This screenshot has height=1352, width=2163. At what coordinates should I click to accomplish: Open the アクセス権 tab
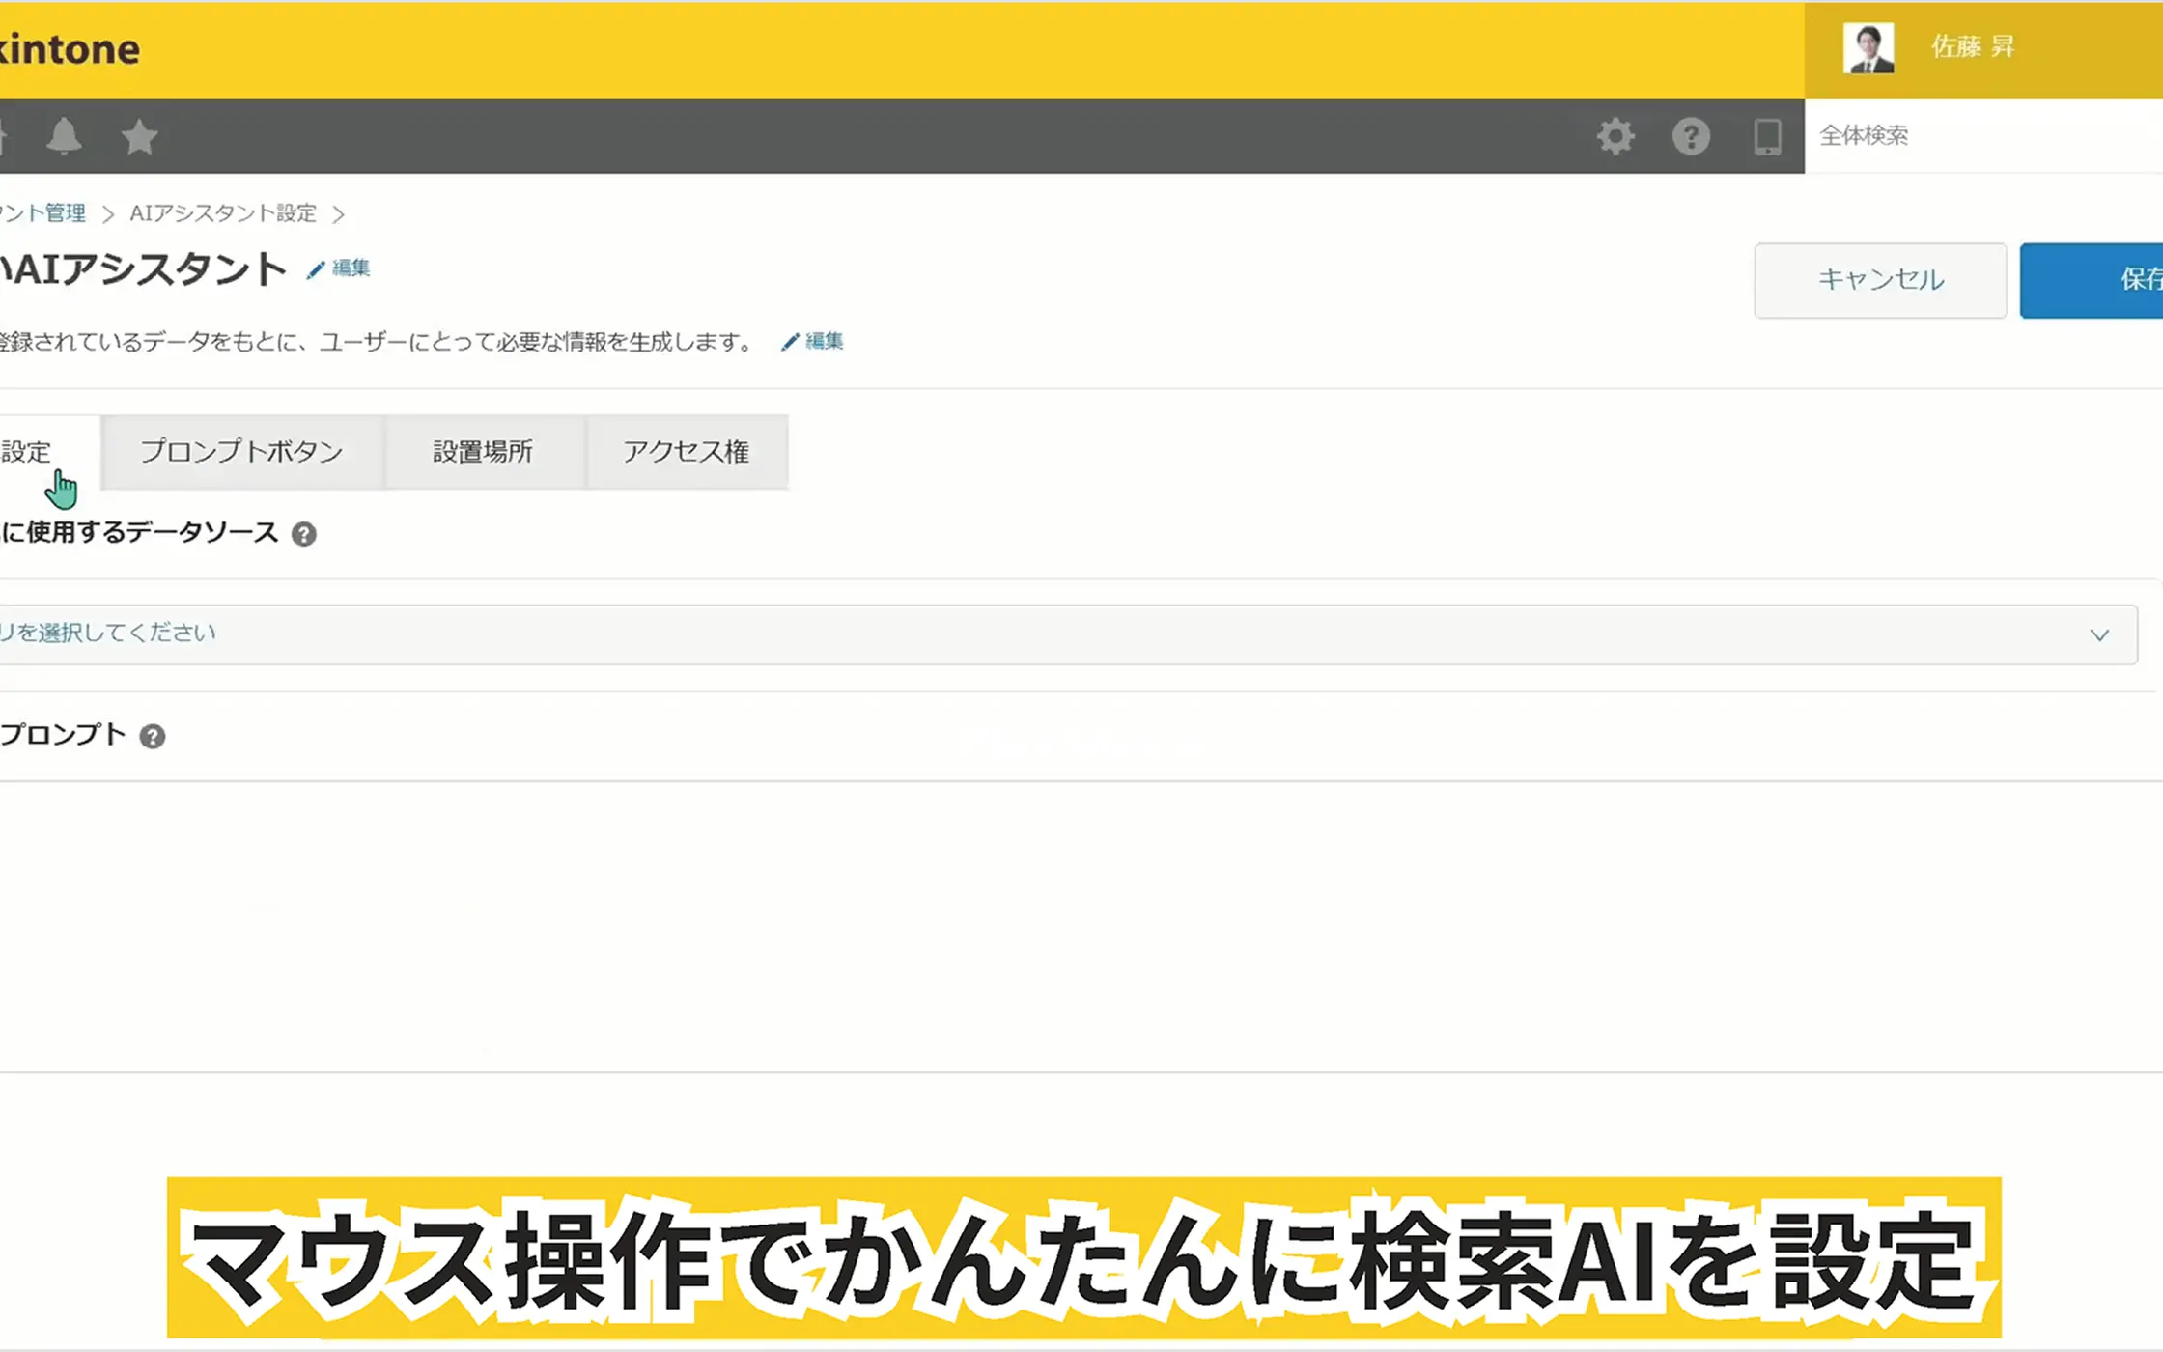click(x=686, y=452)
